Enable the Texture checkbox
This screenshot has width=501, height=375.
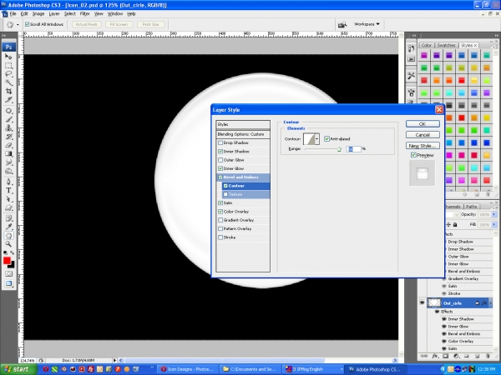tap(225, 194)
